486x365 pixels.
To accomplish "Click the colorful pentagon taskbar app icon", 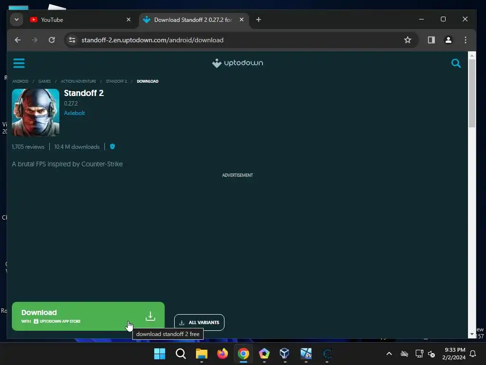I will 264,354.
